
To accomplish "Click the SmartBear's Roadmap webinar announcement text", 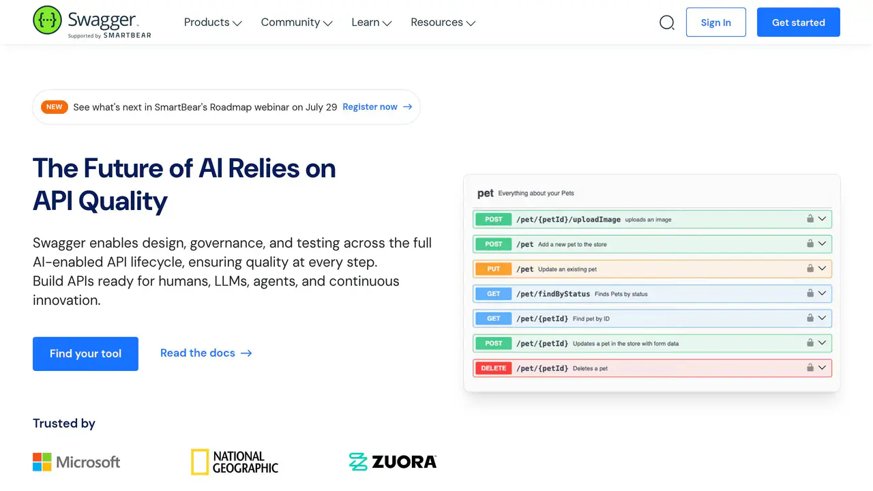I will [x=205, y=107].
